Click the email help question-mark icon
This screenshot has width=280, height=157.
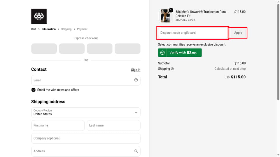(x=136, y=80)
